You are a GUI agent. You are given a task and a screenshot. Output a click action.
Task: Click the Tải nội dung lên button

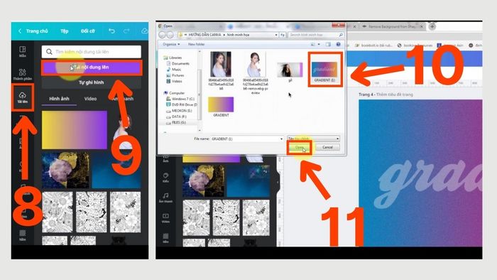pyautogui.click(x=92, y=68)
